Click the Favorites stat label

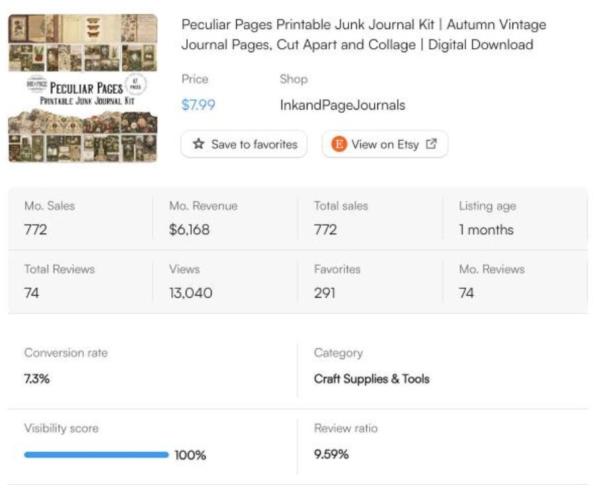337,269
